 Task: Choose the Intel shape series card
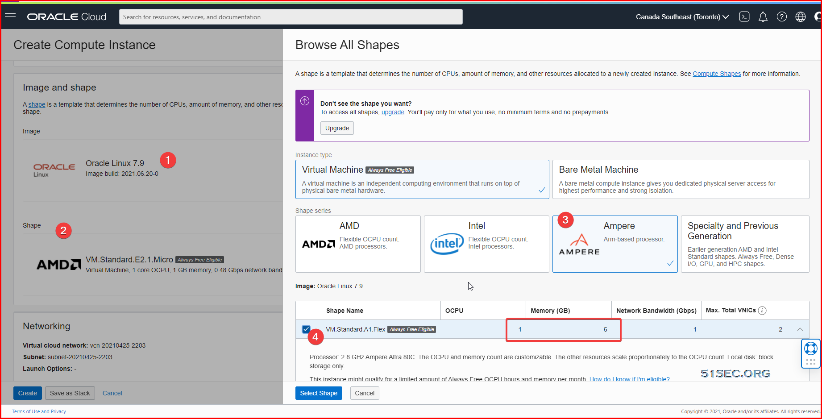point(486,244)
